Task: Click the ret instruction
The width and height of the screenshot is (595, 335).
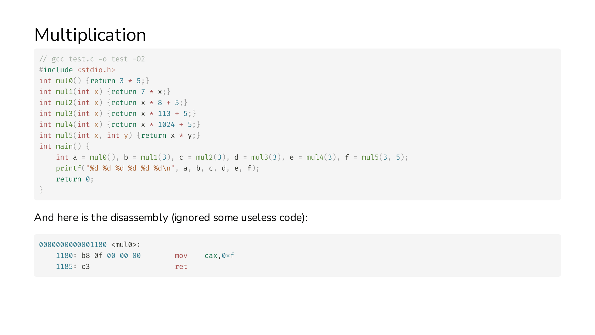Action: tap(181, 267)
